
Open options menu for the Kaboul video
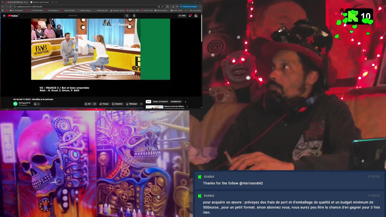click(187, 106)
